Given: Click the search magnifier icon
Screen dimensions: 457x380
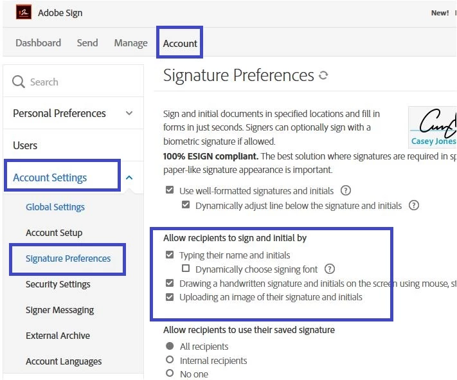Looking at the screenshot, I should click(19, 82).
